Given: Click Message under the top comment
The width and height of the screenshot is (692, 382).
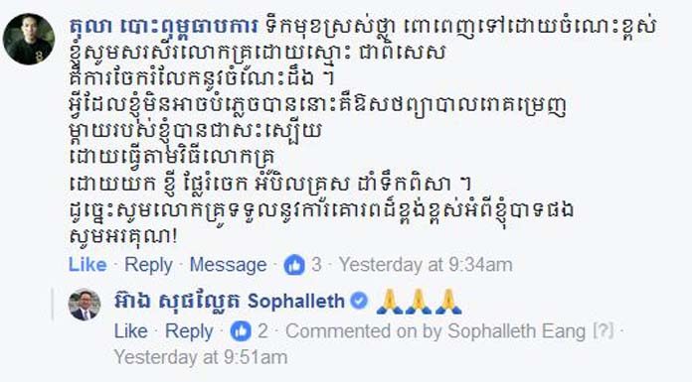Looking at the screenshot, I should tap(228, 265).
